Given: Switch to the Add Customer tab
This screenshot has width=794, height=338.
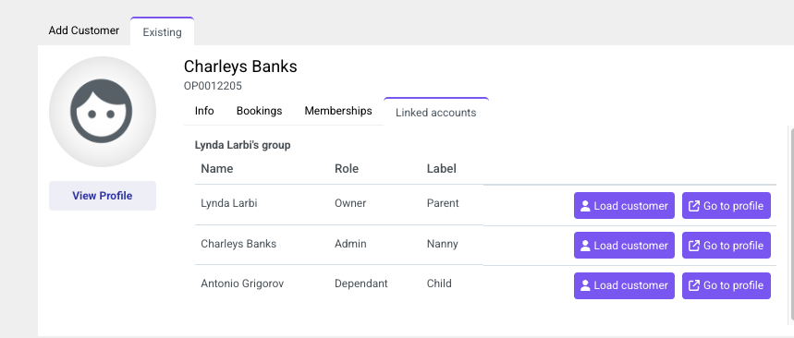Looking at the screenshot, I should point(83,30).
